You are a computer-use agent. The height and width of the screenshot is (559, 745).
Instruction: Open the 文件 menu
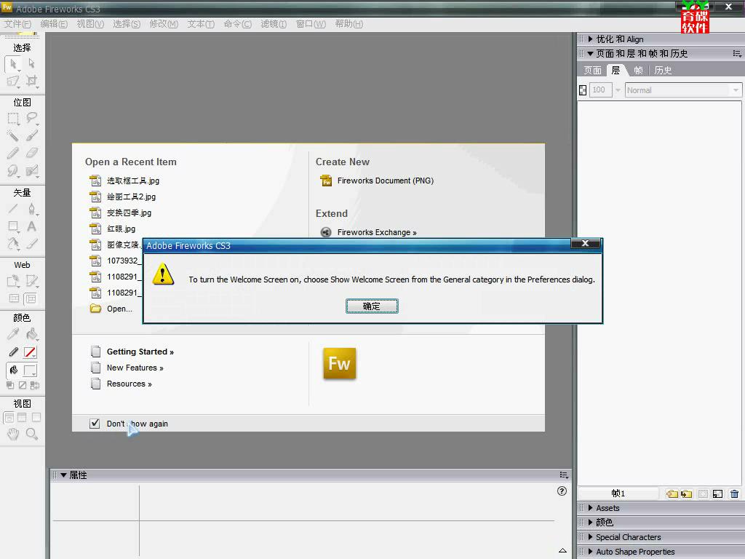[17, 24]
